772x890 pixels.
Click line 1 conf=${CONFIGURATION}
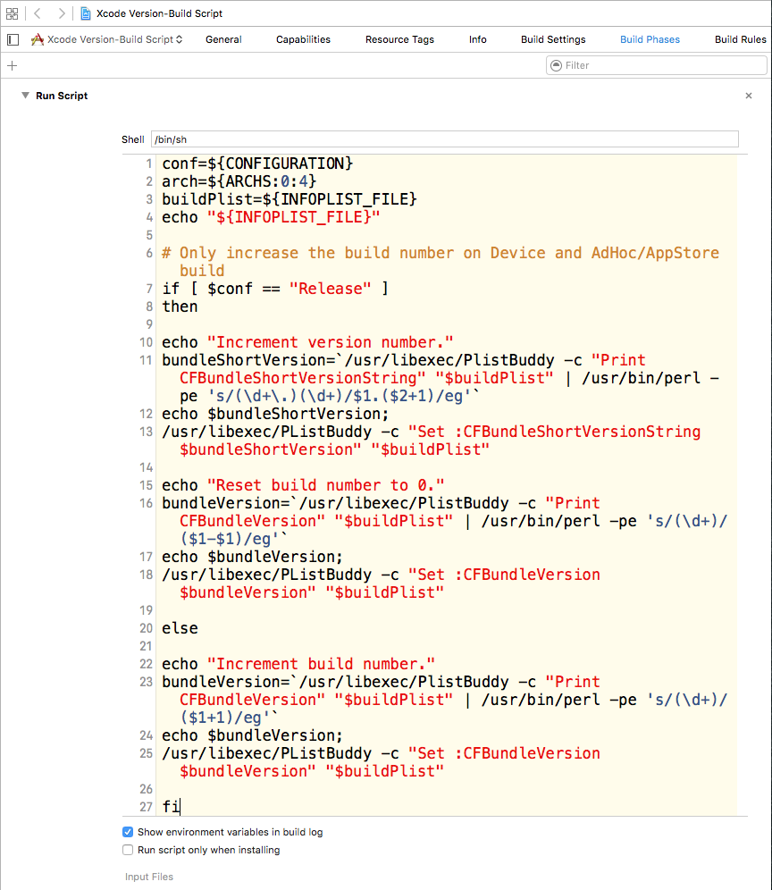pyautogui.click(x=257, y=164)
